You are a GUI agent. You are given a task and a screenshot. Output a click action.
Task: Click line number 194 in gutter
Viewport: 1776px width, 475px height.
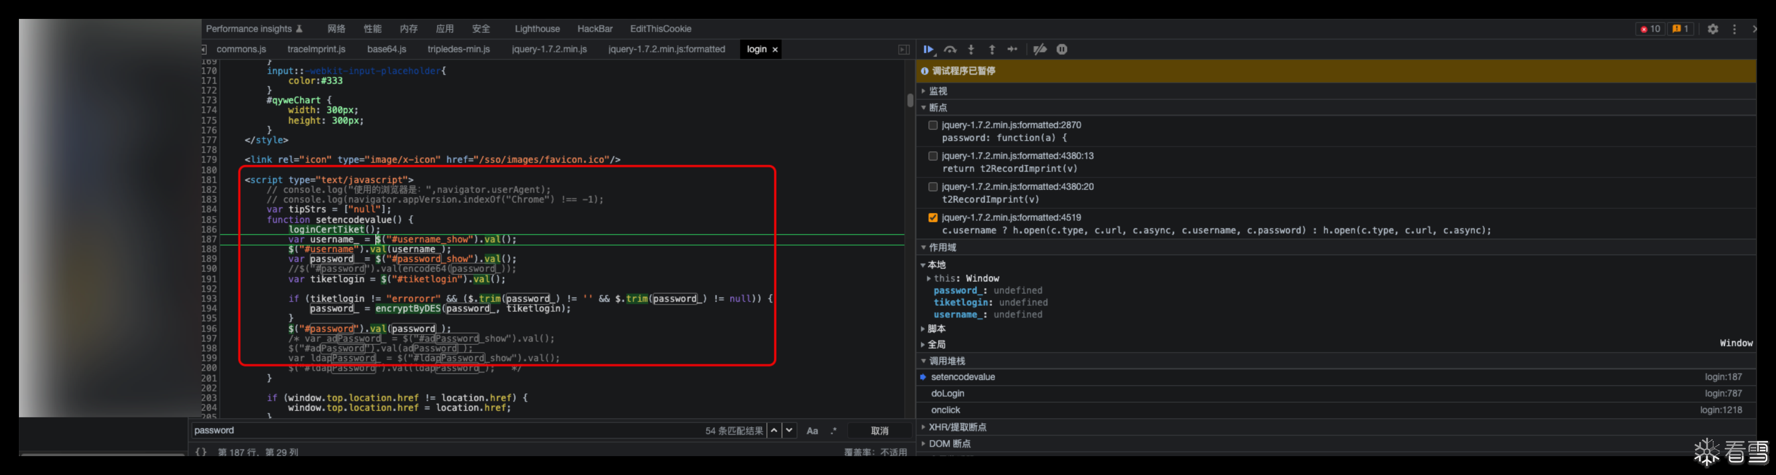click(x=209, y=309)
